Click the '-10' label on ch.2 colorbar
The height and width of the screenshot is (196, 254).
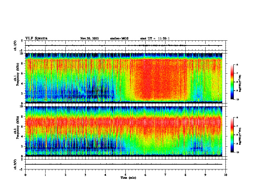click(x=237, y=152)
